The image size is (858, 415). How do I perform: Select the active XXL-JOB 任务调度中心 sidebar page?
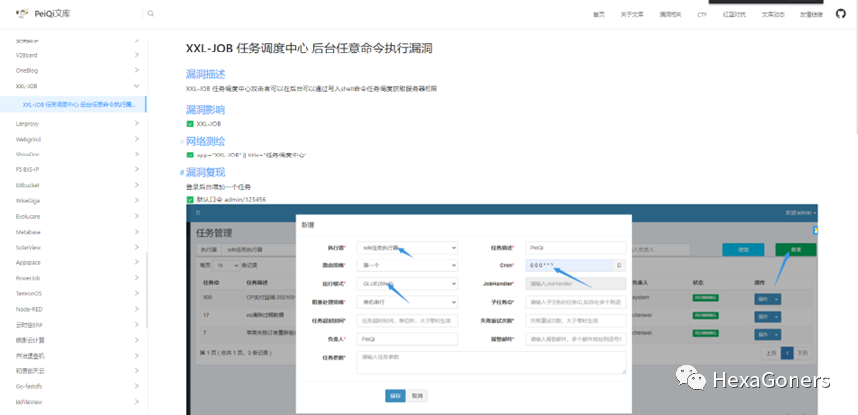click(x=72, y=104)
